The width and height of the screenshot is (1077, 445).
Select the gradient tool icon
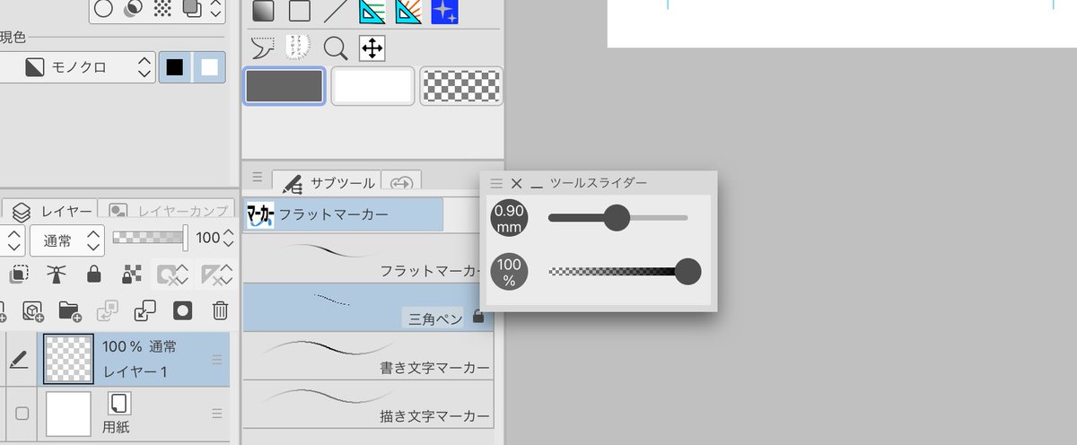click(x=263, y=12)
